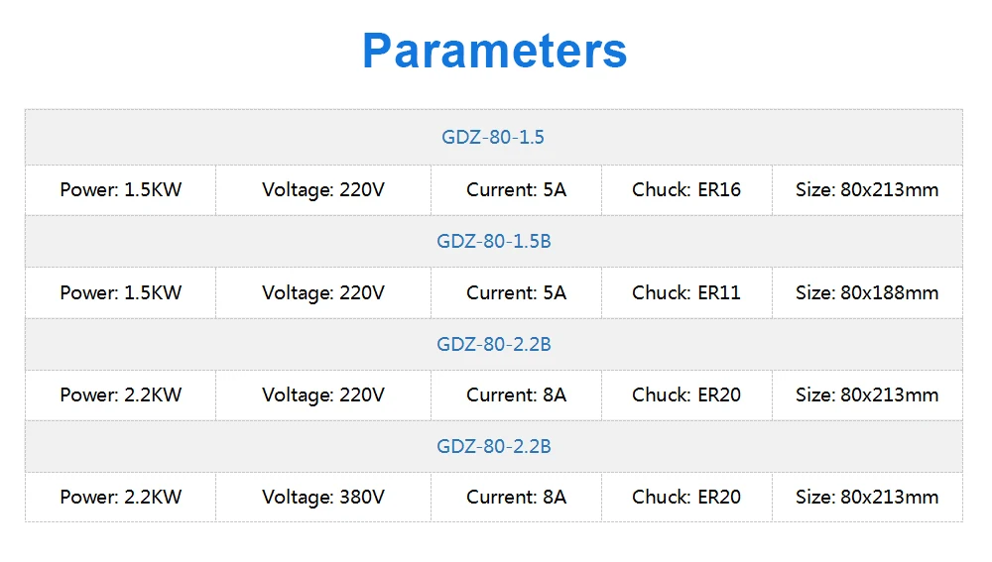Click Power: 2.2KW beside Voltage: 220V
Screen dimensions: 992x562
point(121,395)
